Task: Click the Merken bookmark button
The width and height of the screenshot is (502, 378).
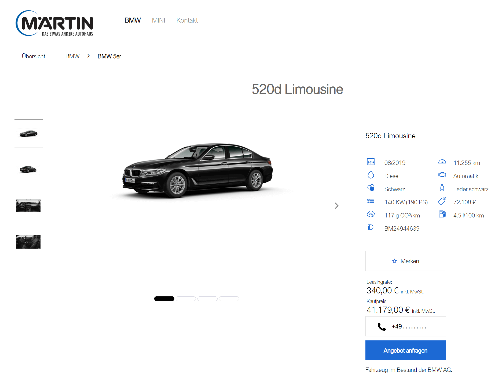Action: coord(406,261)
